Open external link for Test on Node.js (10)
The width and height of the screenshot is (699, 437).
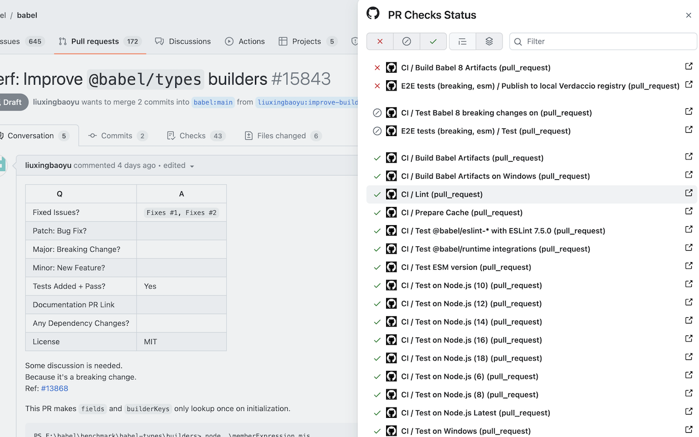coord(689,284)
